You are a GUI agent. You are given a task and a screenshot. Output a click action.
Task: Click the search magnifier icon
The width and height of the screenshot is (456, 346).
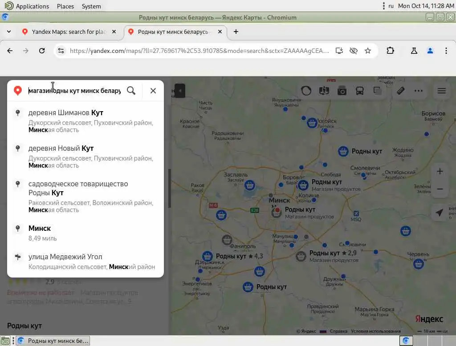point(131,91)
